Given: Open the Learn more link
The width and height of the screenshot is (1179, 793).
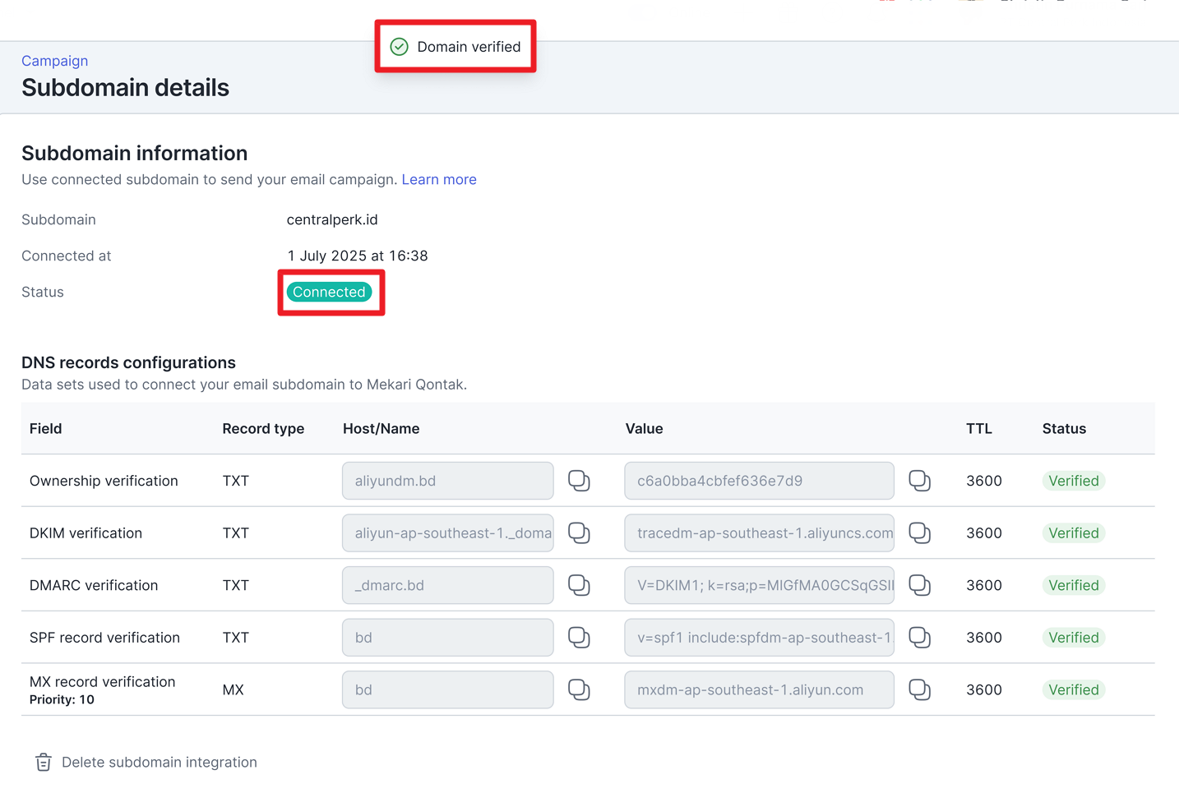Looking at the screenshot, I should point(438,180).
